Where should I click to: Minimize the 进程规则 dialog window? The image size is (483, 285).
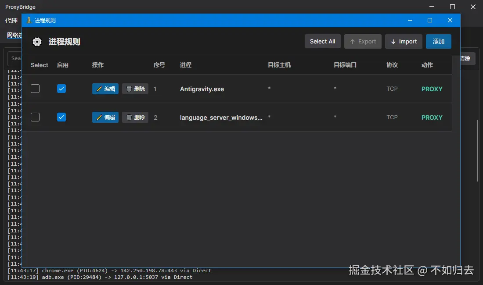[410, 20]
